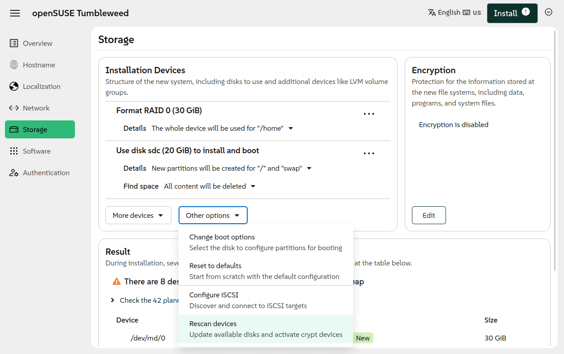Open the Software section
Image resolution: width=564 pixels, height=354 pixels.
(36, 151)
